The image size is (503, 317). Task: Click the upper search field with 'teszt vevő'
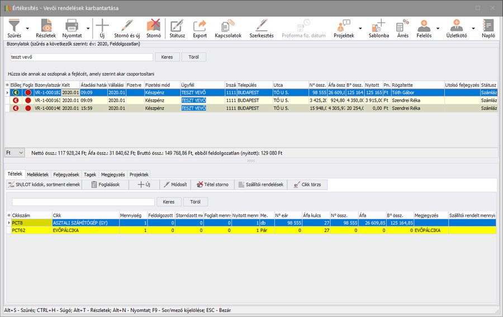pyautogui.click(x=82, y=57)
